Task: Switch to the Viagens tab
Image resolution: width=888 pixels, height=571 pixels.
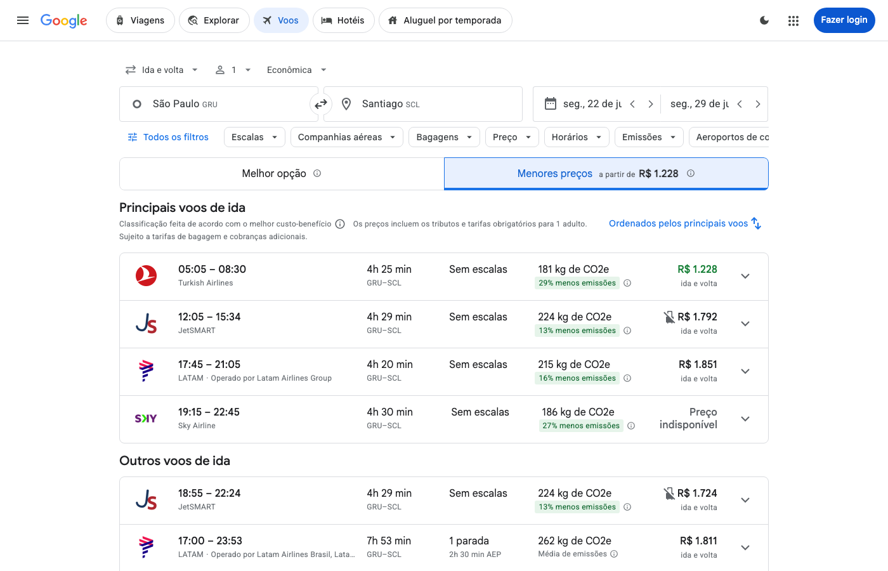Action: (x=140, y=20)
